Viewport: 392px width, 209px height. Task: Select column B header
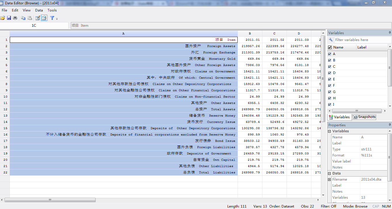click(250, 34)
